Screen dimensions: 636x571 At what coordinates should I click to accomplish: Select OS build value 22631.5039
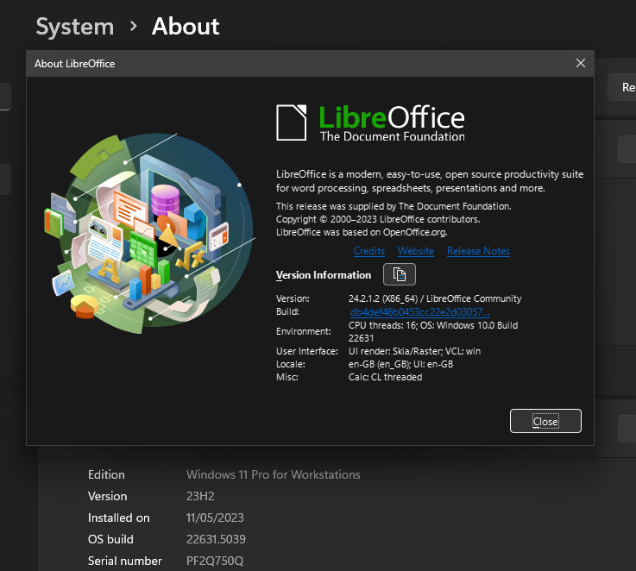pyautogui.click(x=216, y=539)
